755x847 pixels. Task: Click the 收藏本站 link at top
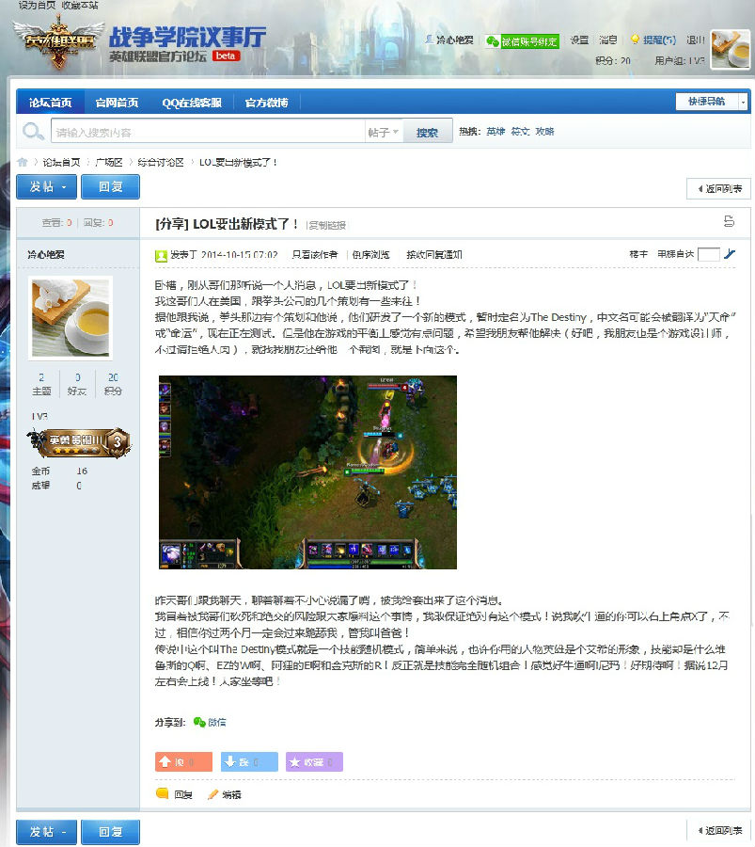80,6
